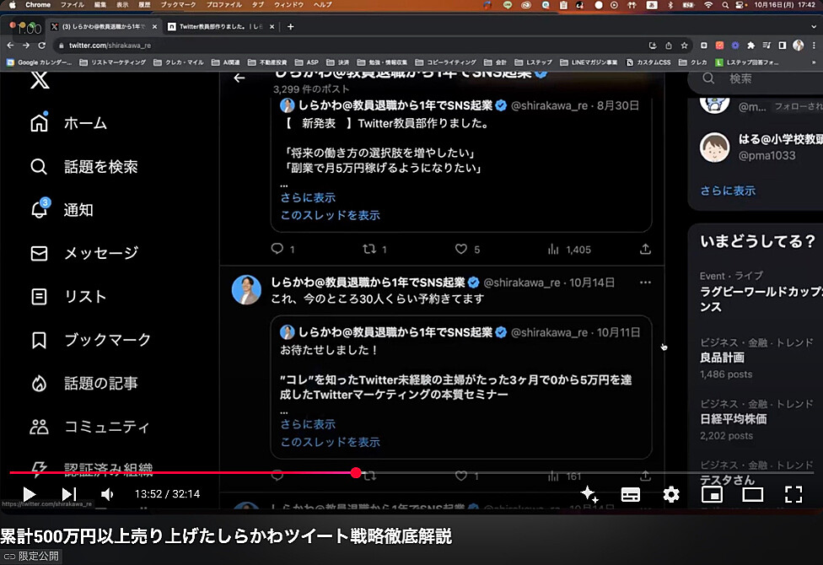Enter fullscreen video mode

(x=793, y=494)
